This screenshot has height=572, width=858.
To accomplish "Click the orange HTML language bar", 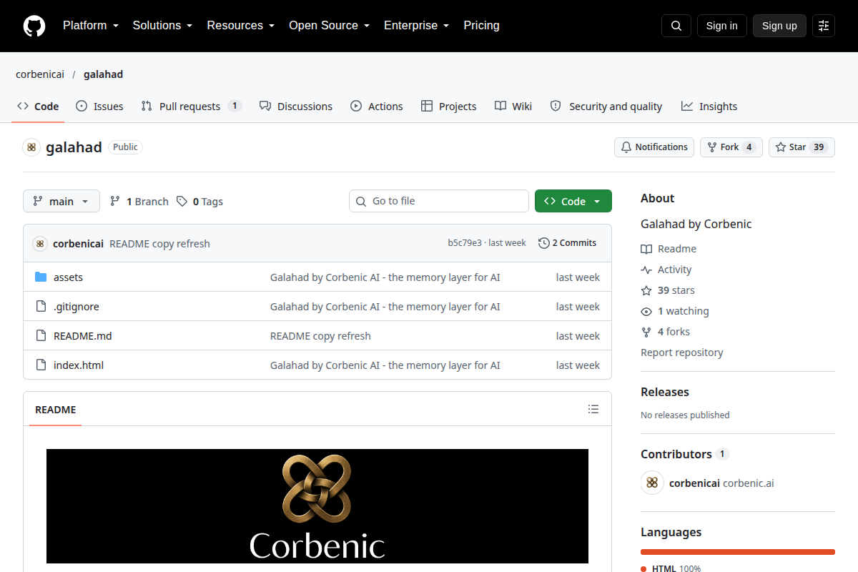I will pyautogui.click(x=738, y=552).
